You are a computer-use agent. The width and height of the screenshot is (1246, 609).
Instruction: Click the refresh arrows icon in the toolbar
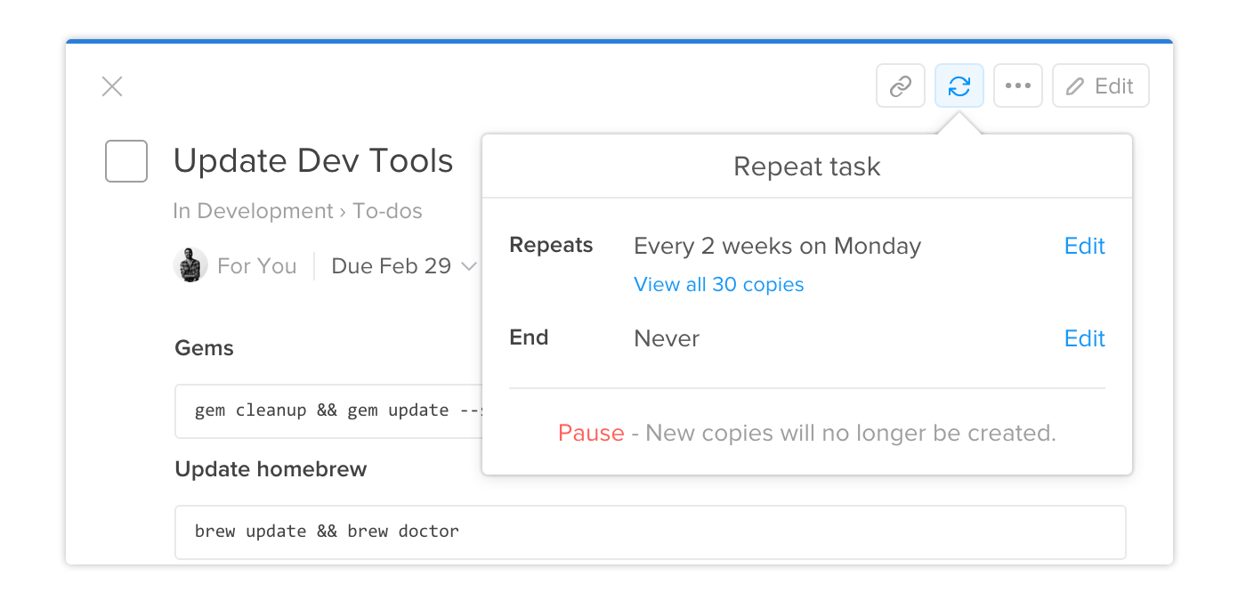pos(959,85)
